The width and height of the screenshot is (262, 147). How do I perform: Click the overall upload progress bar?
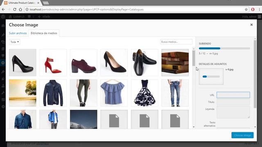pyautogui.click(x=224, y=48)
